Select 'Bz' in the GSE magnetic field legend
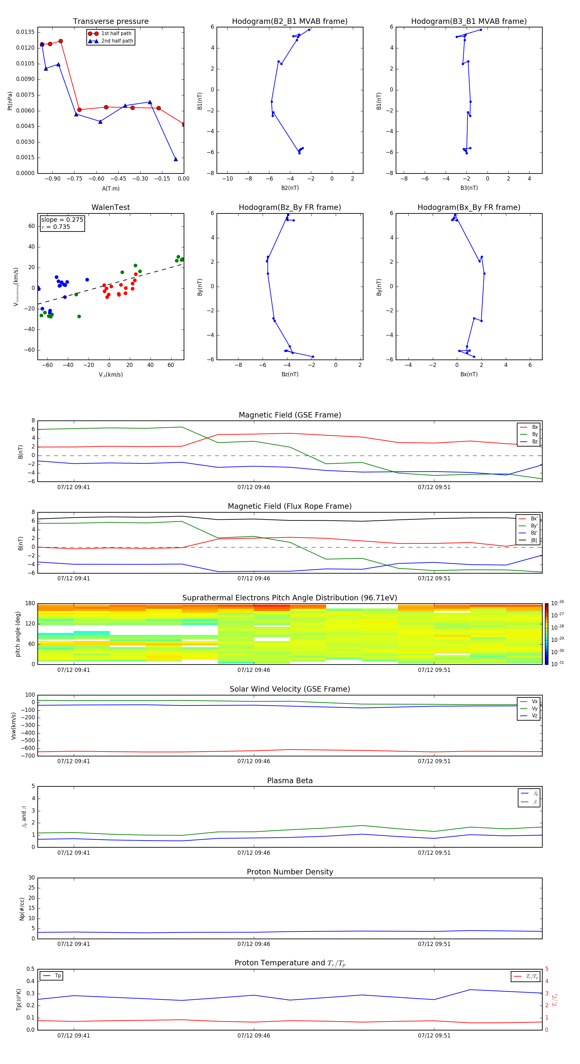Viewport: 580px width, 1064px height. click(x=529, y=441)
